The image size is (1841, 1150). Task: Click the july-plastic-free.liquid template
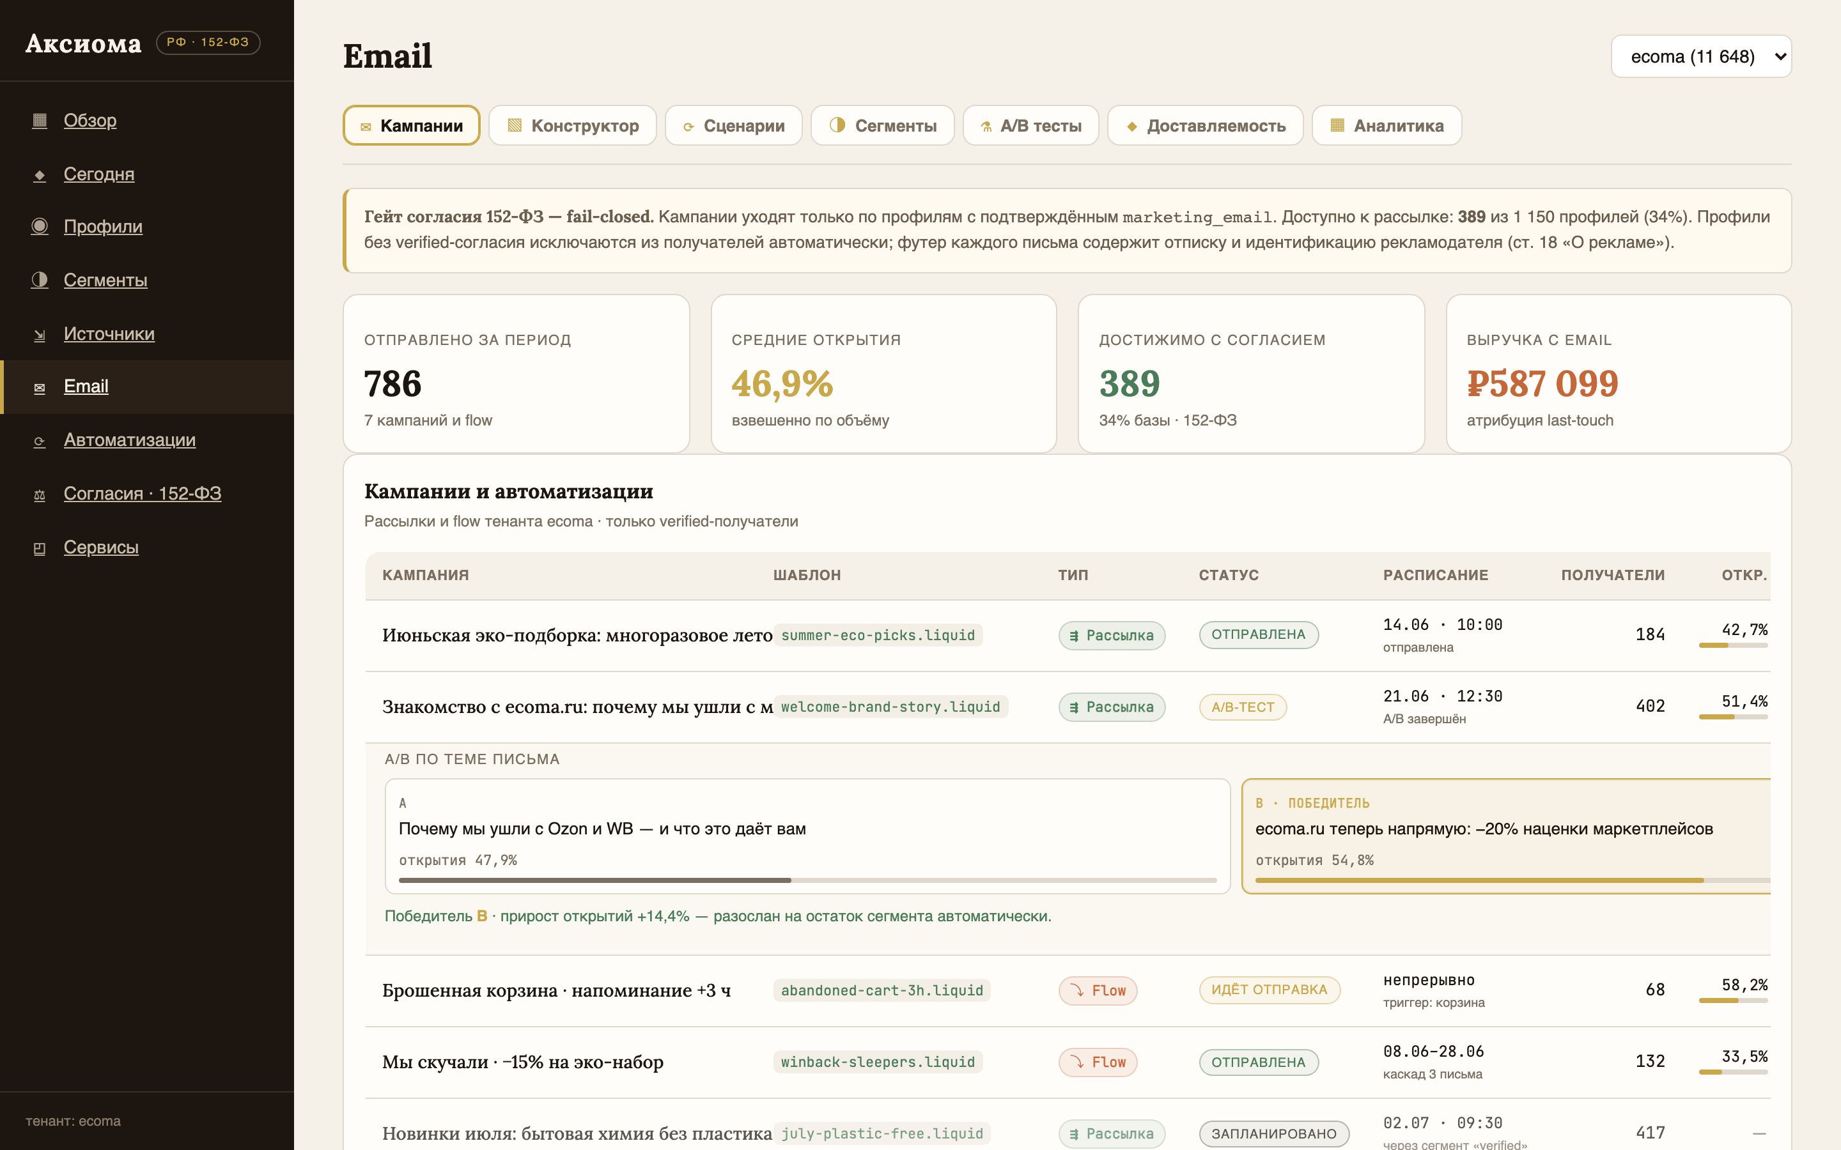pyautogui.click(x=882, y=1133)
